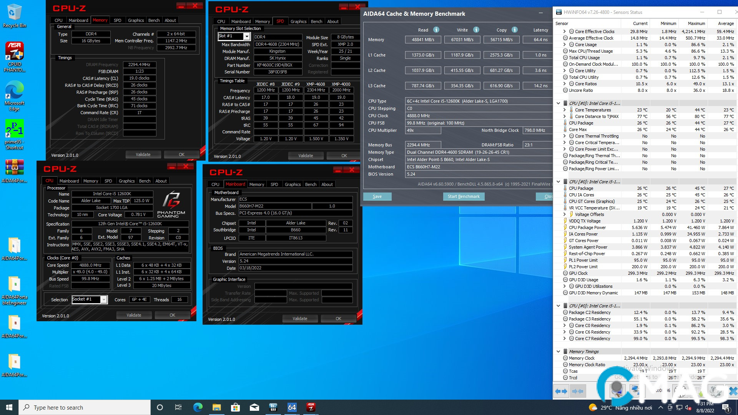Image resolution: width=738 pixels, height=415 pixels.
Task: Open AIDA64 from the taskbar
Action: point(292,407)
